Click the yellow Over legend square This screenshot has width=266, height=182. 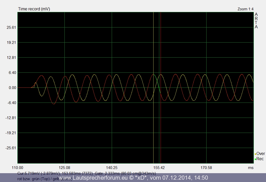click(255, 154)
